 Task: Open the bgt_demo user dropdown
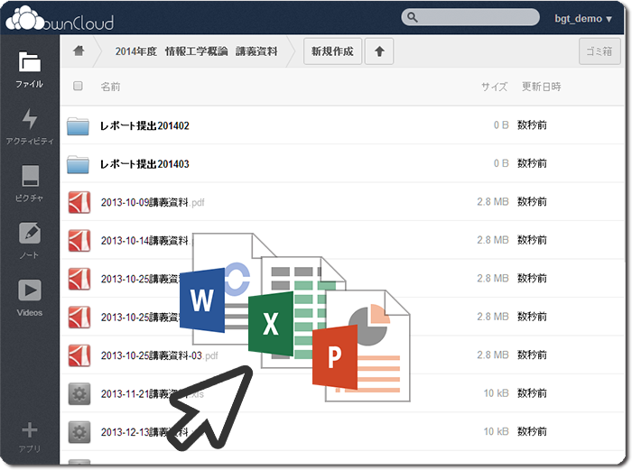tap(583, 19)
